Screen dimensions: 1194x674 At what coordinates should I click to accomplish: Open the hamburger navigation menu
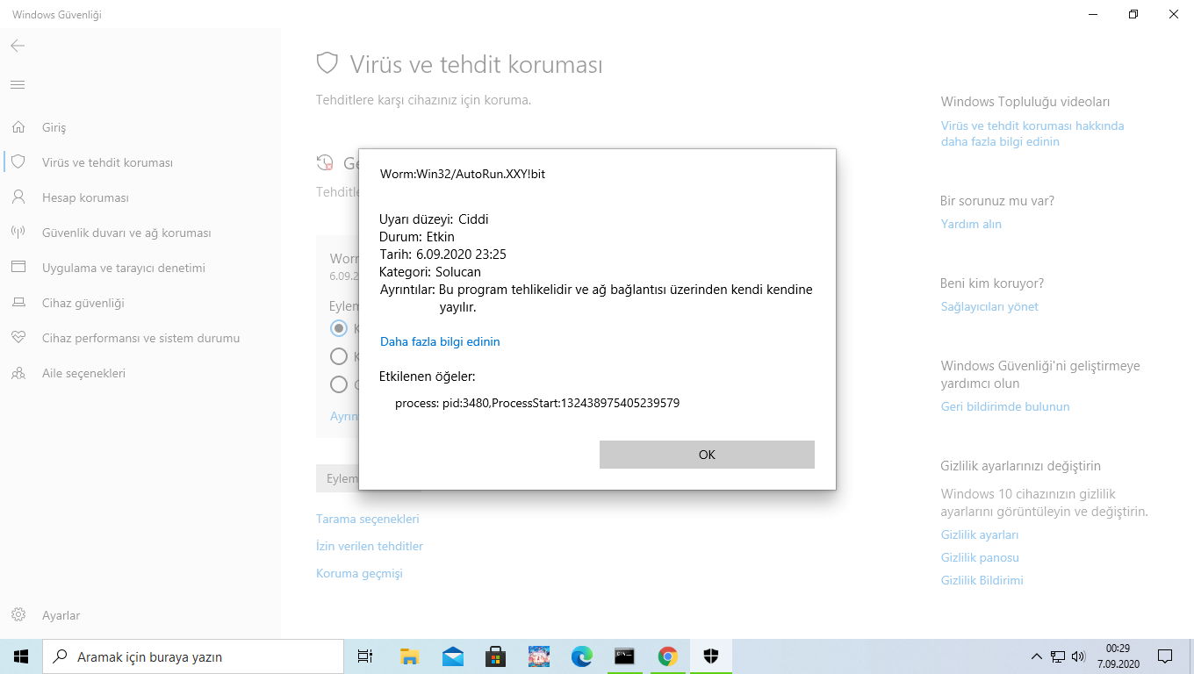(x=18, y=84)
